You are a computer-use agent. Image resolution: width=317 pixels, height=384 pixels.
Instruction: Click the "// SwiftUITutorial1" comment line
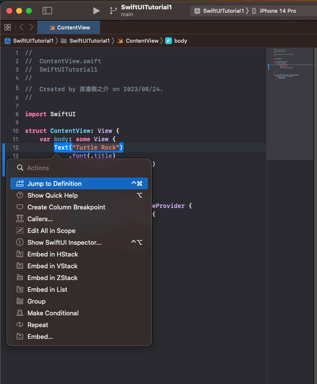point(61,70)
